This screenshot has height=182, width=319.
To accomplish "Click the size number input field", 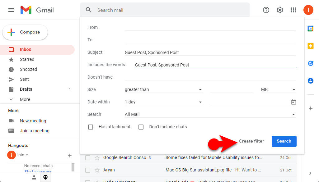I will [x=232, y=89].
